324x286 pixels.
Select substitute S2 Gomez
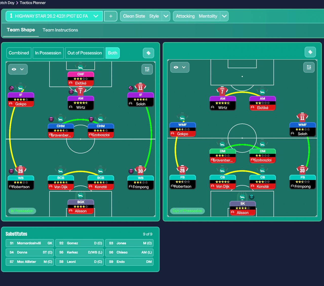point(79,243)
